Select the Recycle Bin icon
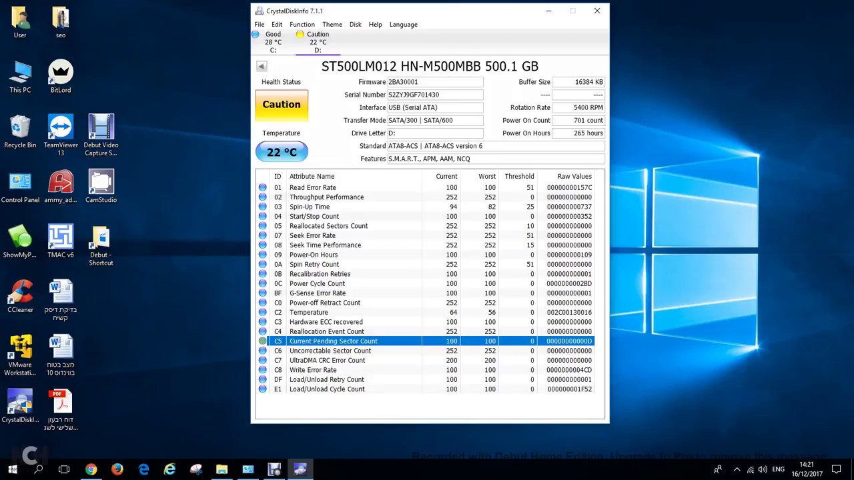Viewport: 854px width, 480px height. pyautogui.click(x=20, y=131)
